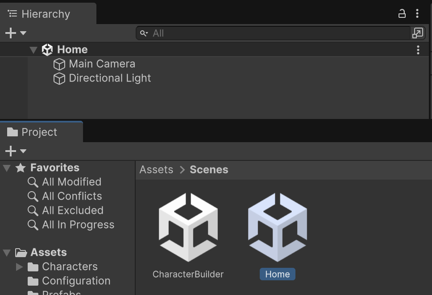Click the Hierarchy search field
432x295 pixels.
tap(277, 33)
